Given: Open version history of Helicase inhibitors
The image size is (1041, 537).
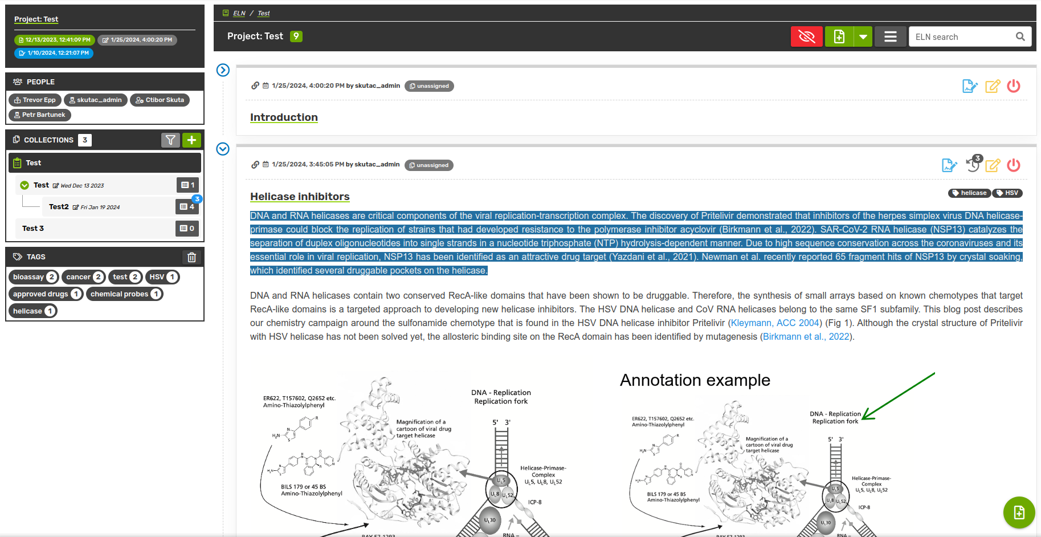Looking at the screenshot, I should coord(973,165).
